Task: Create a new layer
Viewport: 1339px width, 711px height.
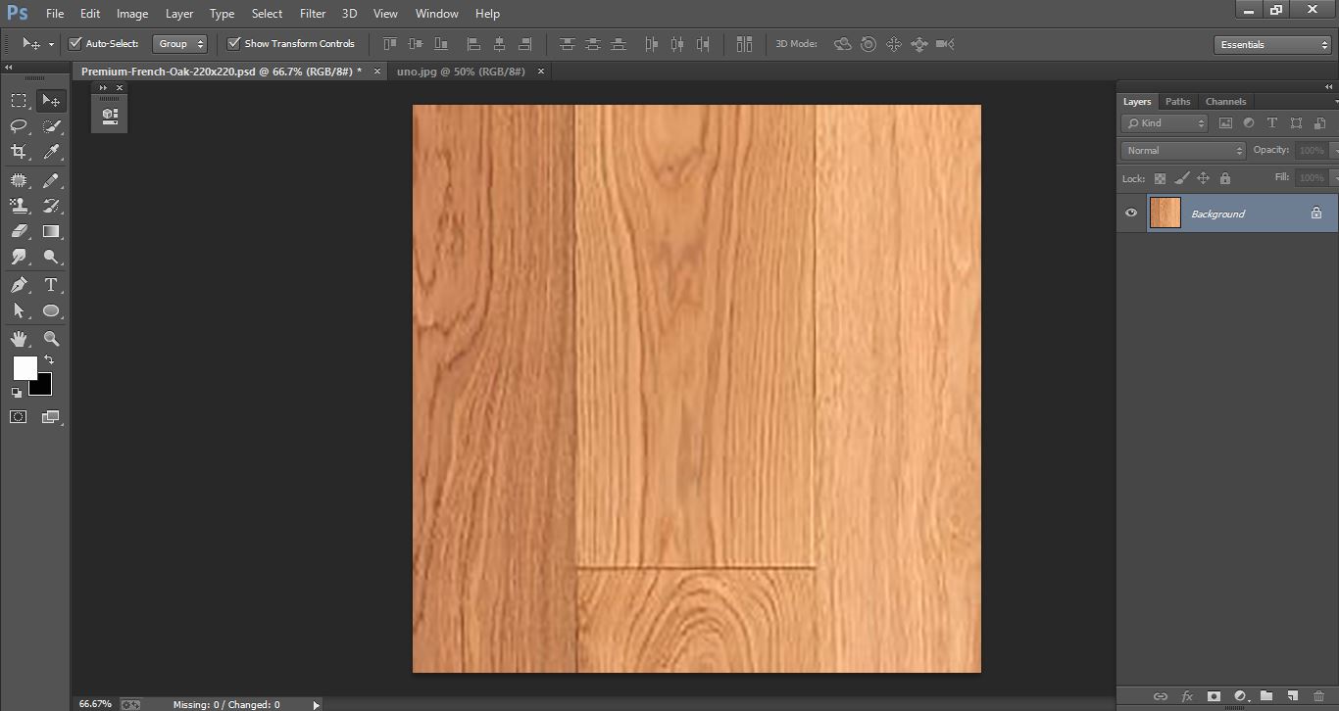Action: (1294, 696)
